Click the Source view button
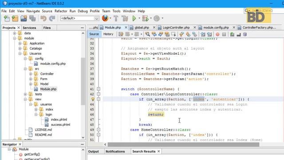The height and width of the screenshot is (160, 284). (x=94, y=34)
